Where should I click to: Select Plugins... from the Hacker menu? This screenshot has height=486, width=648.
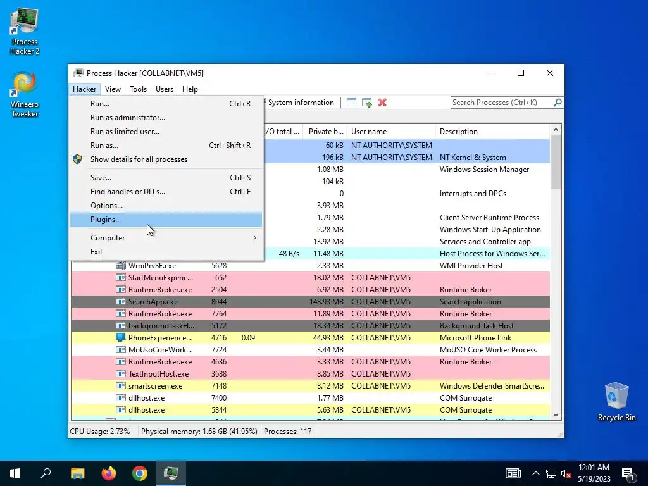pos(166,220)
